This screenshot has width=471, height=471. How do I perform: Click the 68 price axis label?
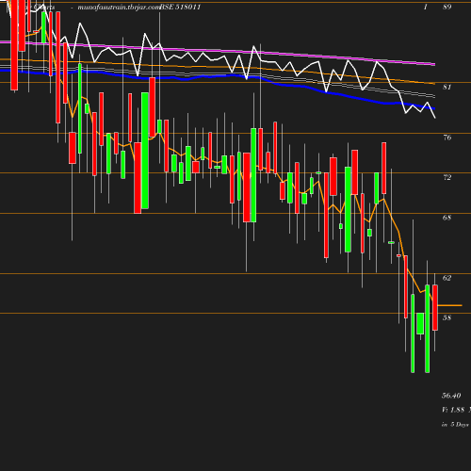[x=447, y=218]
